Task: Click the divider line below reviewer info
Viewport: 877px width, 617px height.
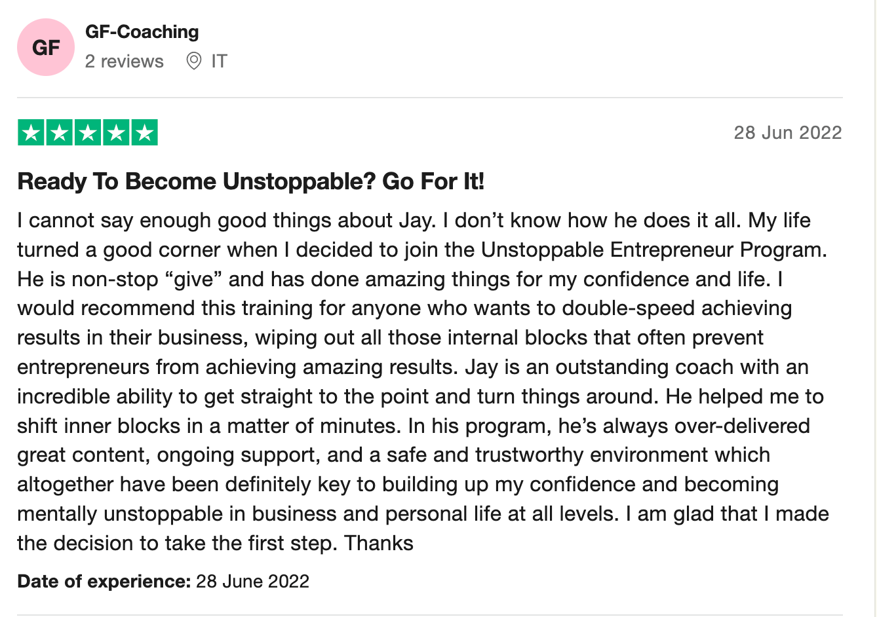Action: point(430,98)
